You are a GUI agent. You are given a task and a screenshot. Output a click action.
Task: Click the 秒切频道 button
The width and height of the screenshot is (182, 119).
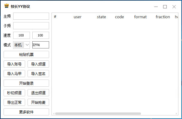click(x=14, y=93)
